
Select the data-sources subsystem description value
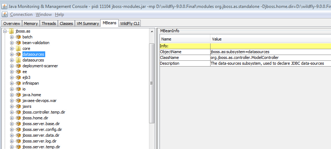click(x=271, y=63)
